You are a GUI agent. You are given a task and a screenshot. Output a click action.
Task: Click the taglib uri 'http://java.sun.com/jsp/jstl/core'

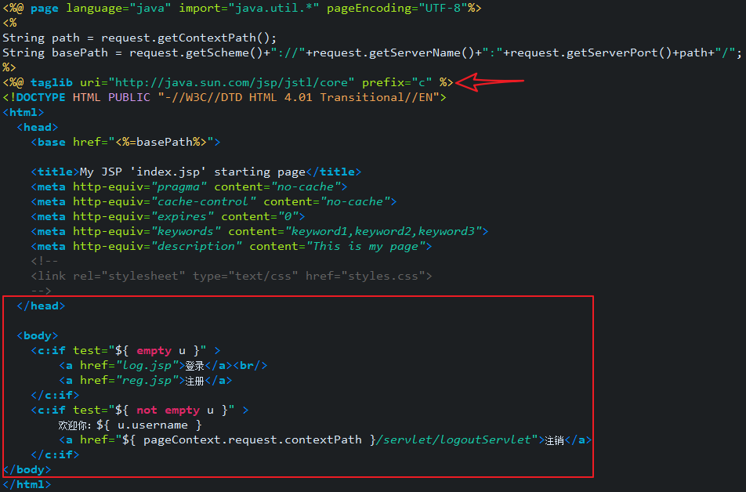[x=231, y=82]
